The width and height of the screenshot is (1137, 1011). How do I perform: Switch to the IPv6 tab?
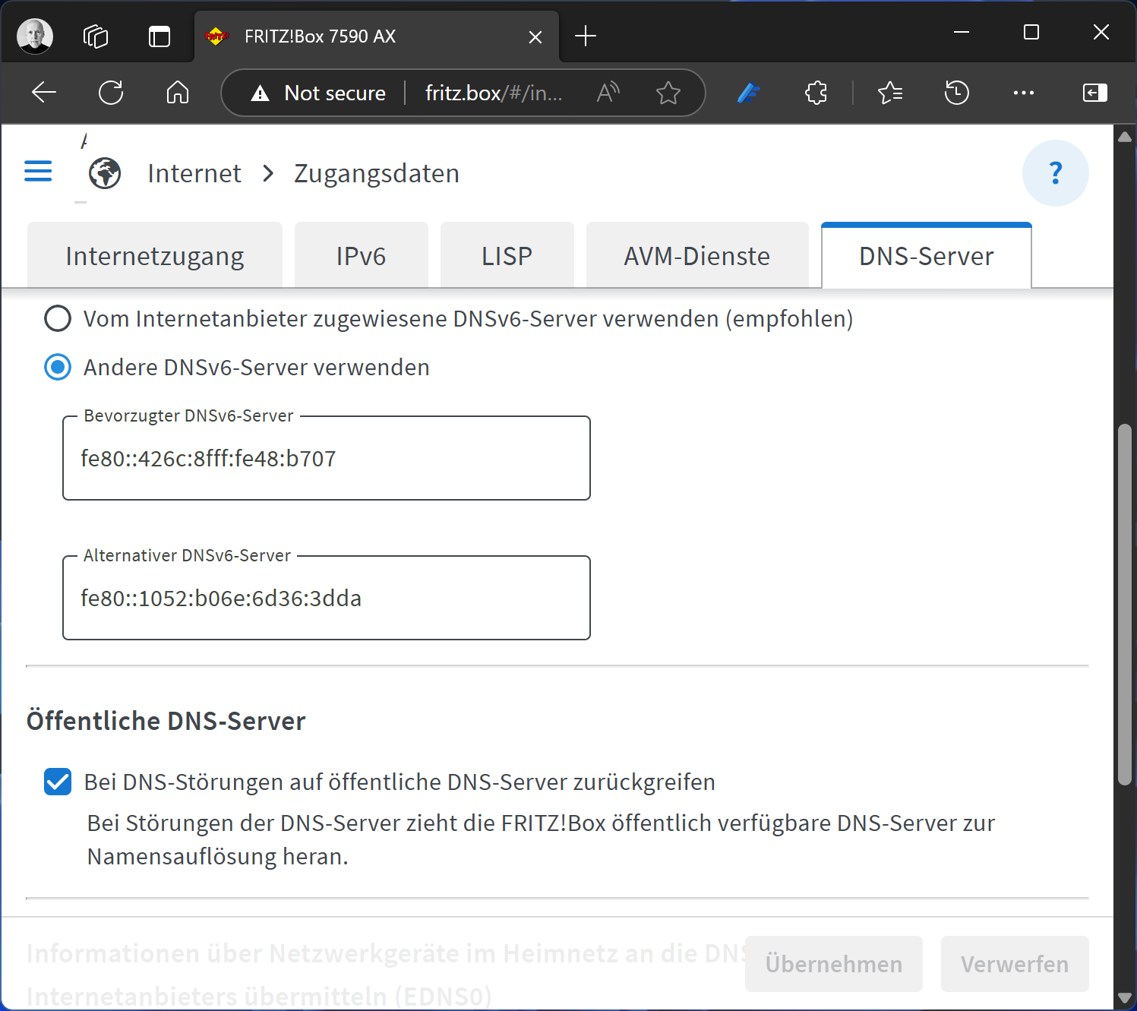[x=361, y=256]
